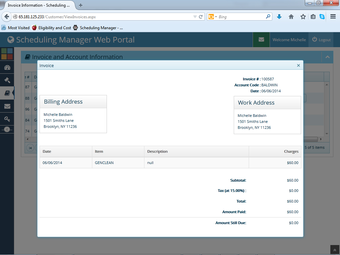Screen dimensions: 340x255
Task: Click the scroll-to-top double chevron button
Action: click(x=335, y=250)
